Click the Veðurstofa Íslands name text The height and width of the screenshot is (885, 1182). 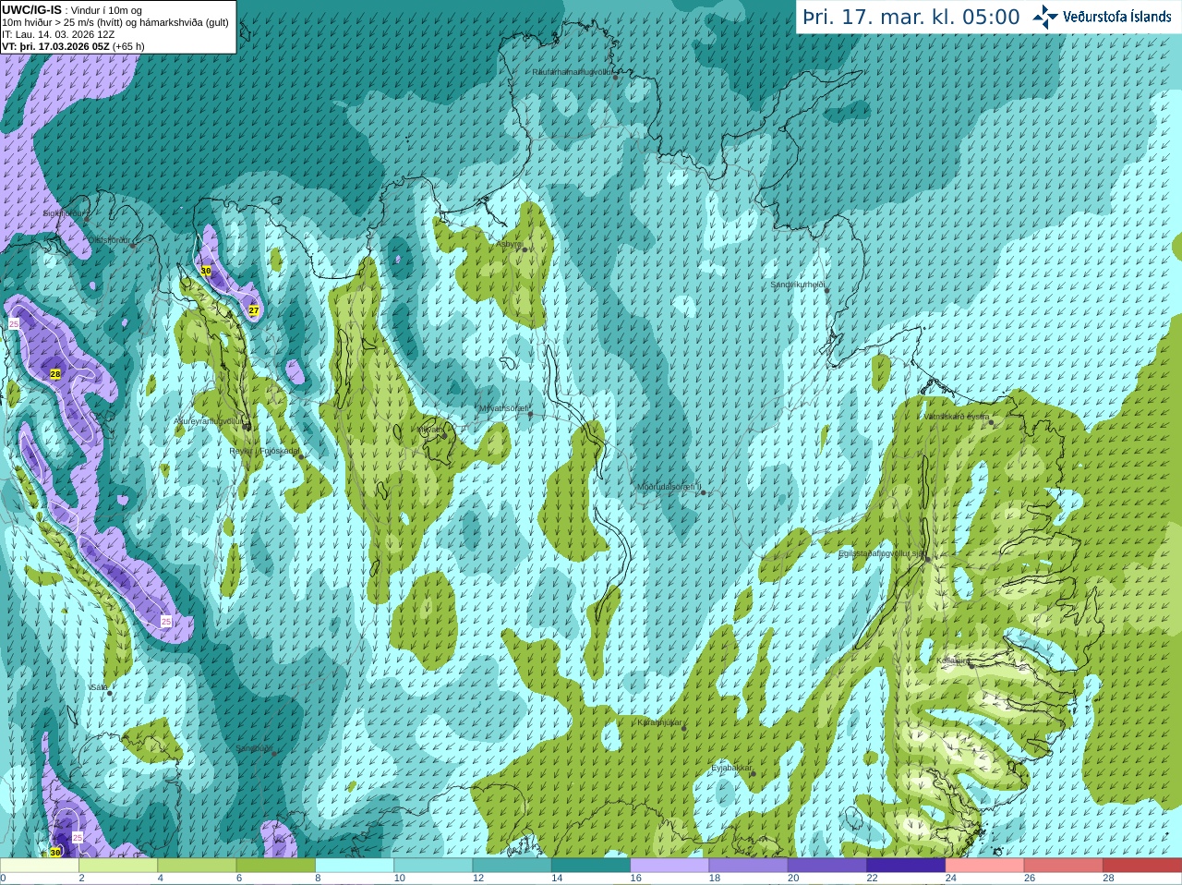click(x=1117, y=17)
